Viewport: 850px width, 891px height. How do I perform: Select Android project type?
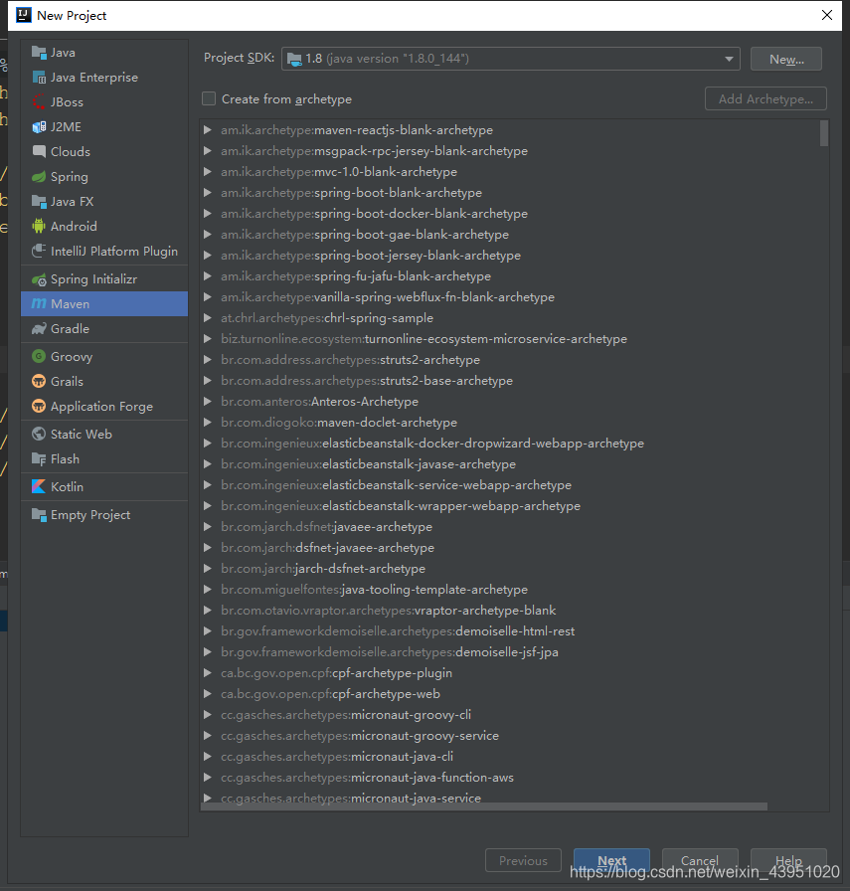coord(104,226)
